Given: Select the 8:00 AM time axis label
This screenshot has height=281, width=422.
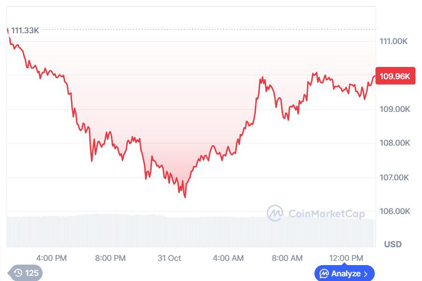Looking at the screenshot, I should (x=287, y=258).
